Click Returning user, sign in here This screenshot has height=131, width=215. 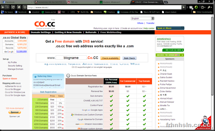point(106,28)
